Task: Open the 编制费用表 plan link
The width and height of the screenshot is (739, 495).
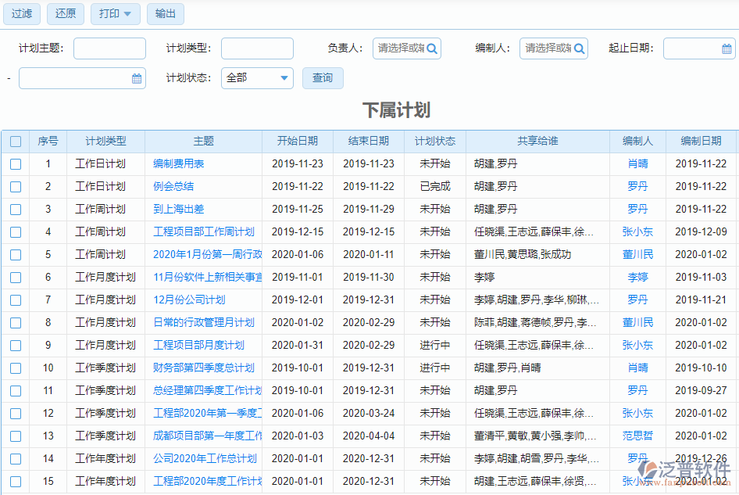Action: tap(180, 163)
